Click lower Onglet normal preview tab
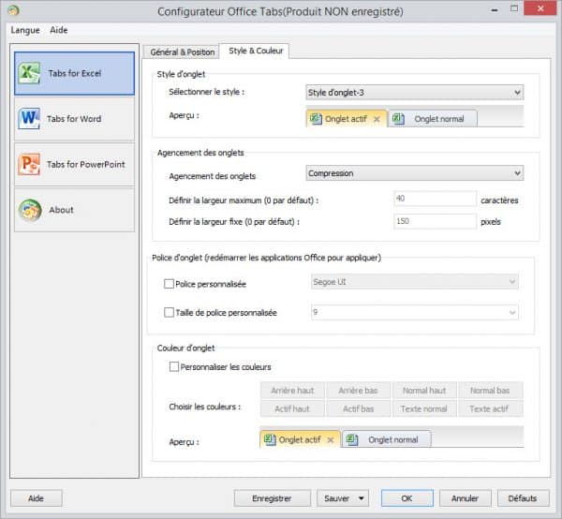Viewport: 562px width, 519px height. pyautogui.click(x=387, y=439)
